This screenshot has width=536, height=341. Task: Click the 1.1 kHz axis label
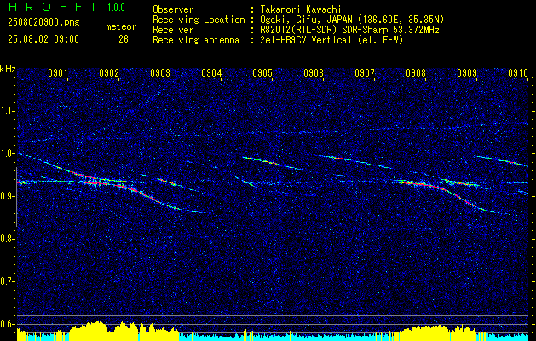[x=7, y=111]
